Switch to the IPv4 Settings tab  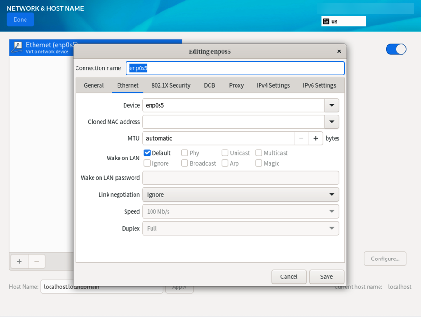pos(273,85)
